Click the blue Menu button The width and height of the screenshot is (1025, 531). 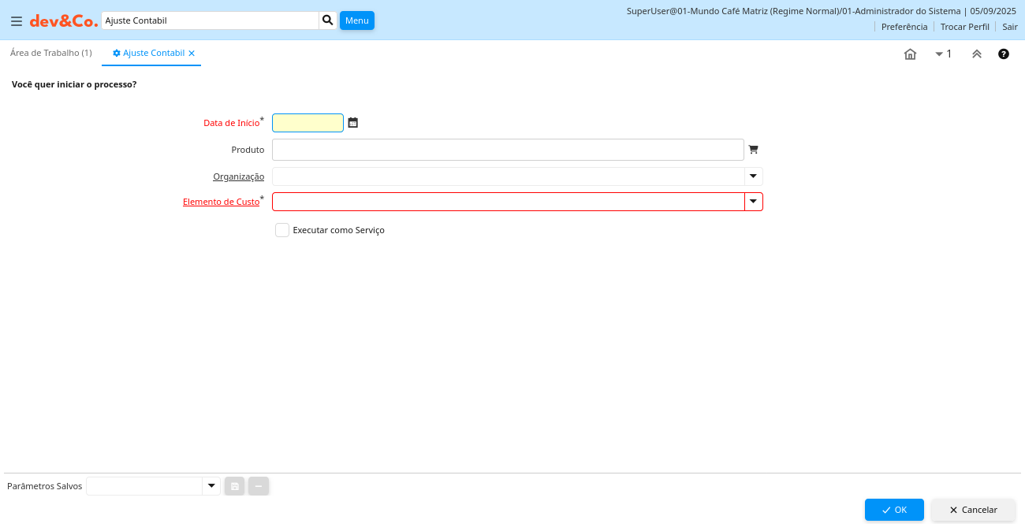click(x=356, y=20)
